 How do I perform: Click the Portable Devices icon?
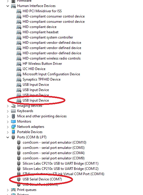coord(13,132)
